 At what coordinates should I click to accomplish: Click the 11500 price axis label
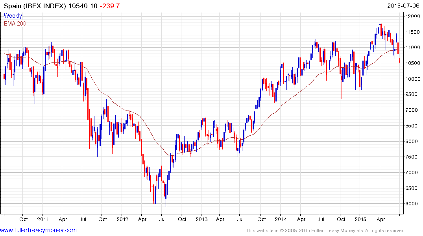tap(413, 32)
